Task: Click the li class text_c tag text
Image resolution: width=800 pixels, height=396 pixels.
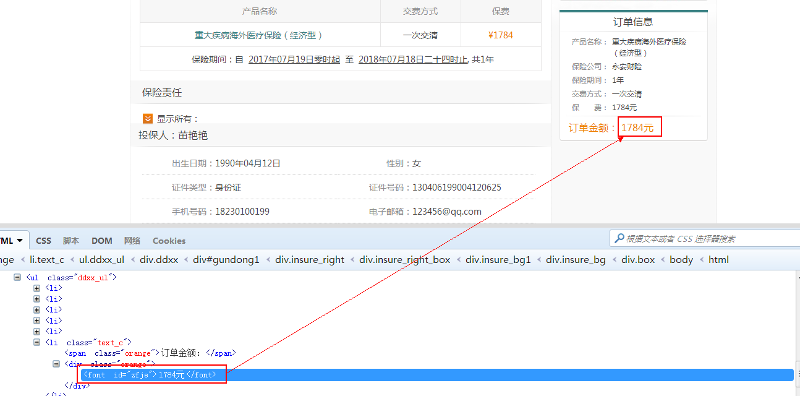Action: coord(88,342)
